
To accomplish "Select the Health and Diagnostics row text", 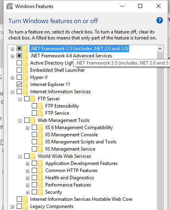I will pos(70,178).
